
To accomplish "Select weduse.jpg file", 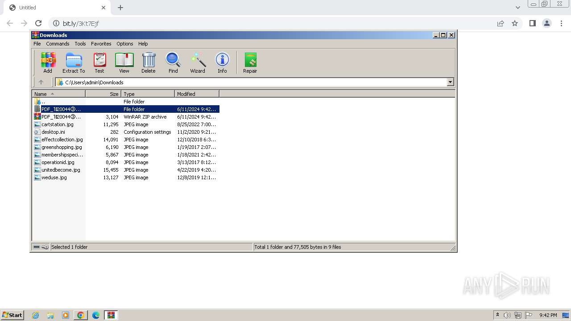I will pyautogui.click(x=126, y=177).
